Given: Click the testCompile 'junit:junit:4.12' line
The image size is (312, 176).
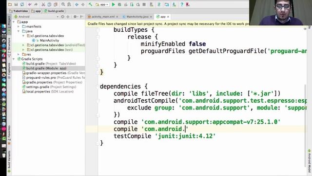Looking at the screenshot, I should [164, 136].
